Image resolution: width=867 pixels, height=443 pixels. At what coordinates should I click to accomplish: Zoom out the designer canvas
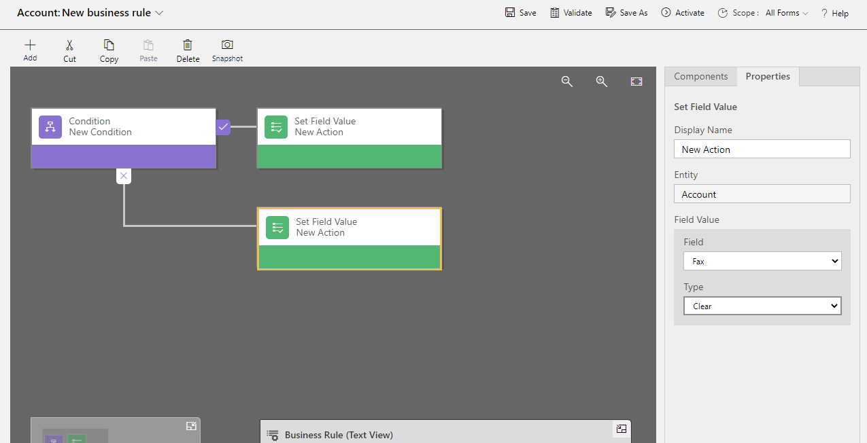point(567,82)
